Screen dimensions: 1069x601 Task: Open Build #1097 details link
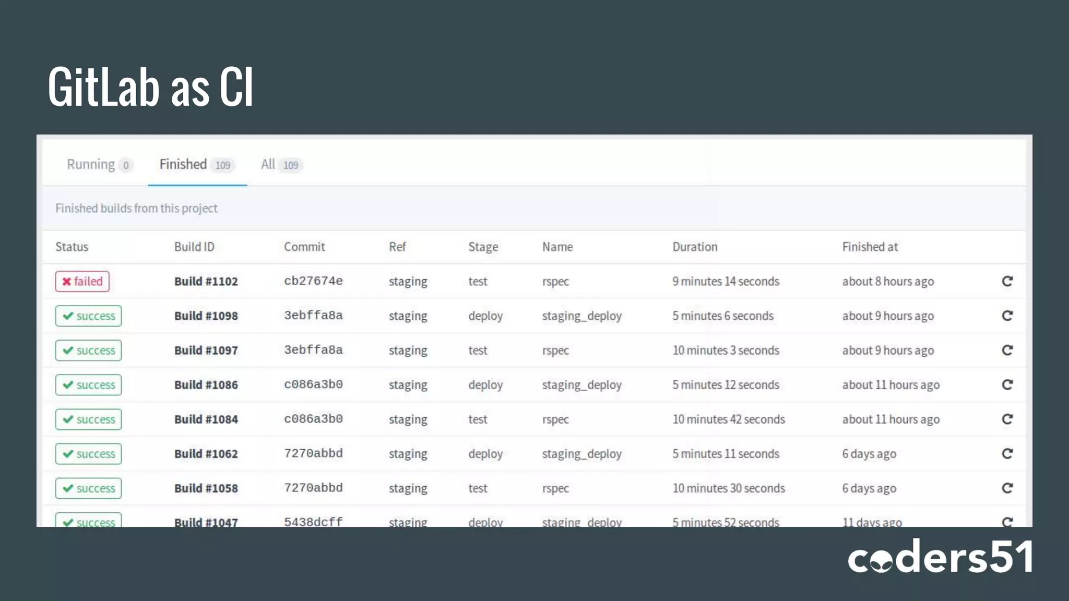pos(206,350)
